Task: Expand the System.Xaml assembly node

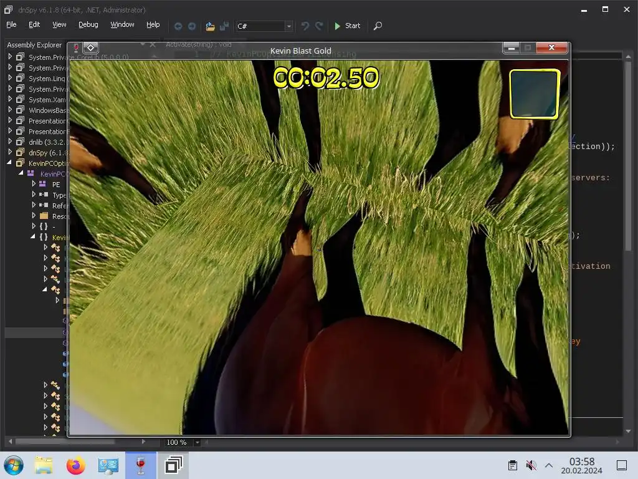Action: (10, 99)
